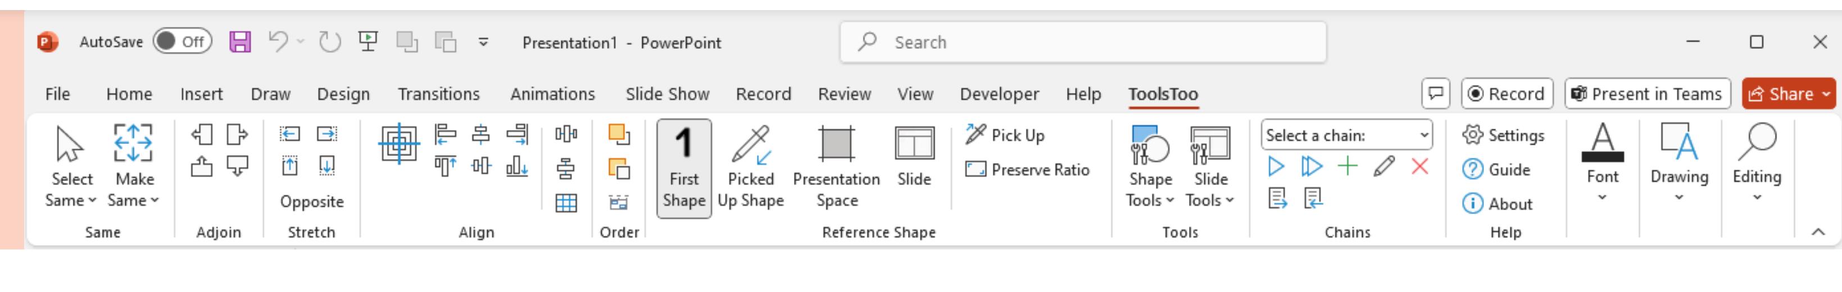Expand the Shape Tools menu
Image resolution: width=1842 pixels, height=292 pixels.
1150,169
